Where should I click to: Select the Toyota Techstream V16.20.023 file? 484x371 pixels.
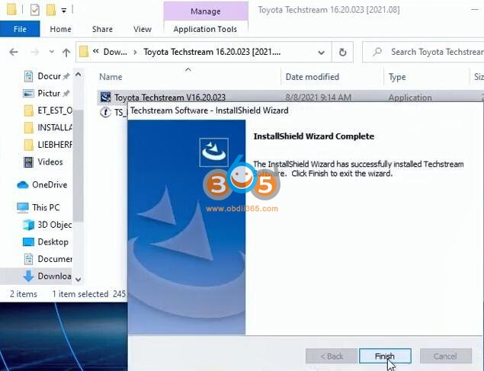pyautogui.click(x=170, y=98)
